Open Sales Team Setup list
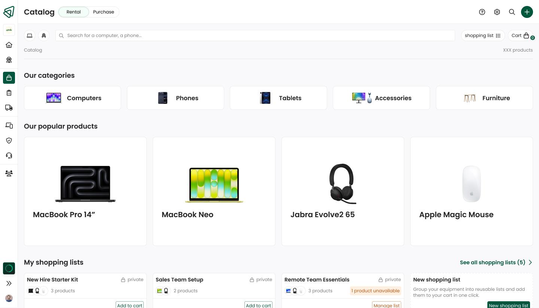The height and width of the screenshot is (308, 539). pyautogui.click(x=179, y=280)
